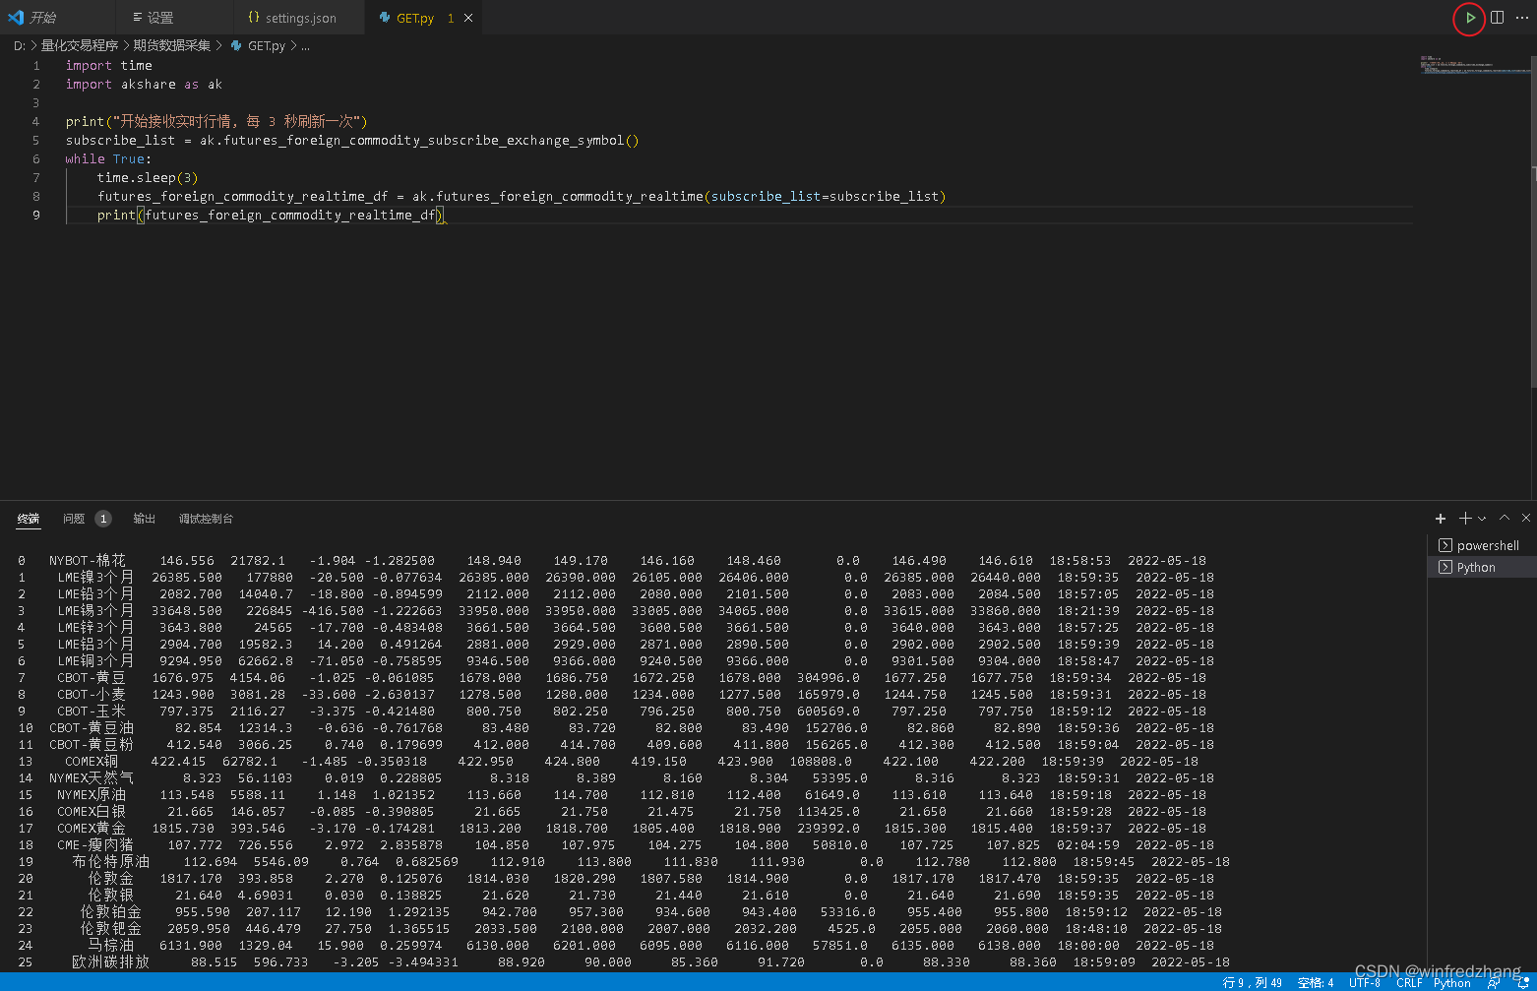Click the 马棕油 row in terminal output
The width and height of the screenshot is (1537, 991).
pos(616,945)
